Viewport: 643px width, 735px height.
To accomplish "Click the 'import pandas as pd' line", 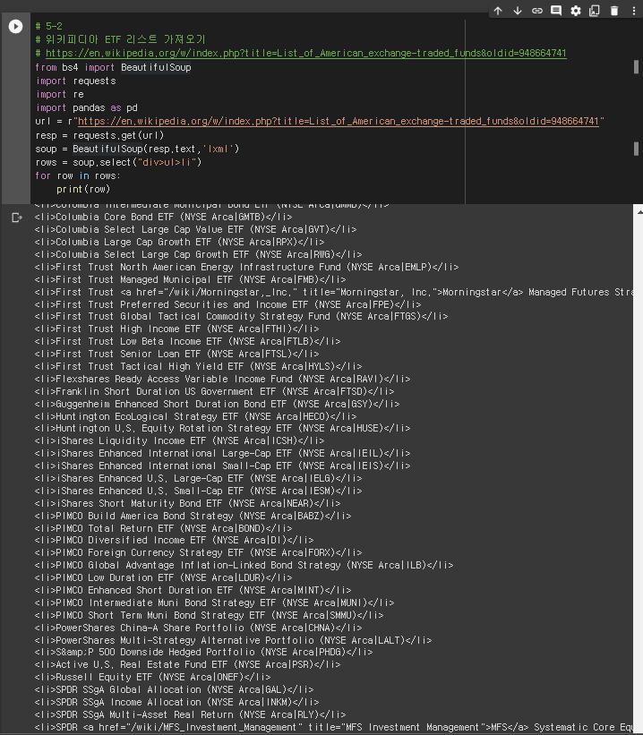I will coord(86,107).
